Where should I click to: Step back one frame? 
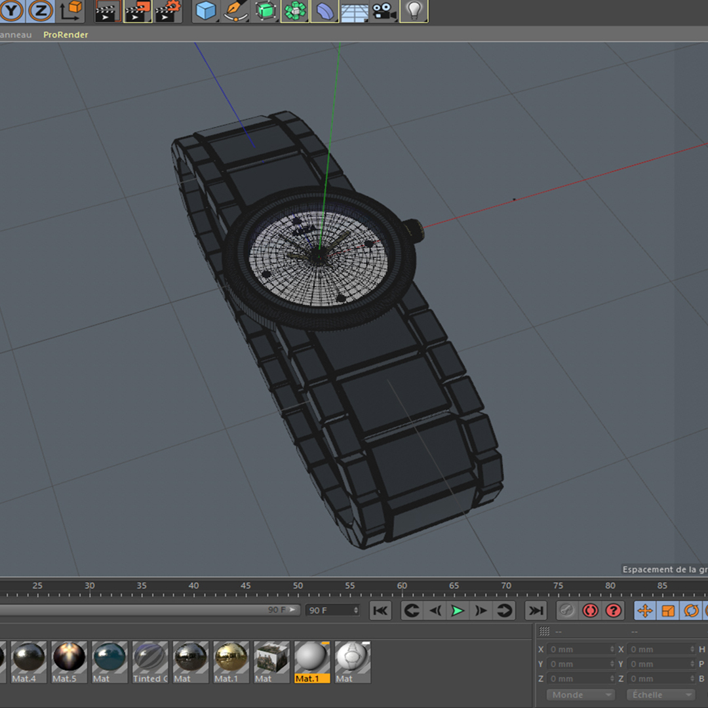[435, 611]
